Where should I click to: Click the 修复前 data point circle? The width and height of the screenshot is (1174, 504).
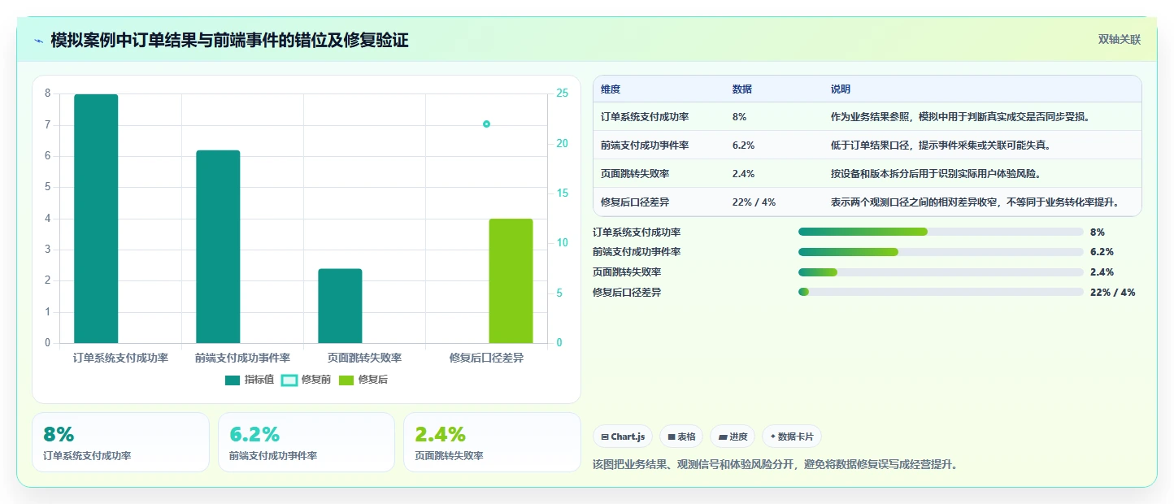pyautogui.click(x=486, y=124)
